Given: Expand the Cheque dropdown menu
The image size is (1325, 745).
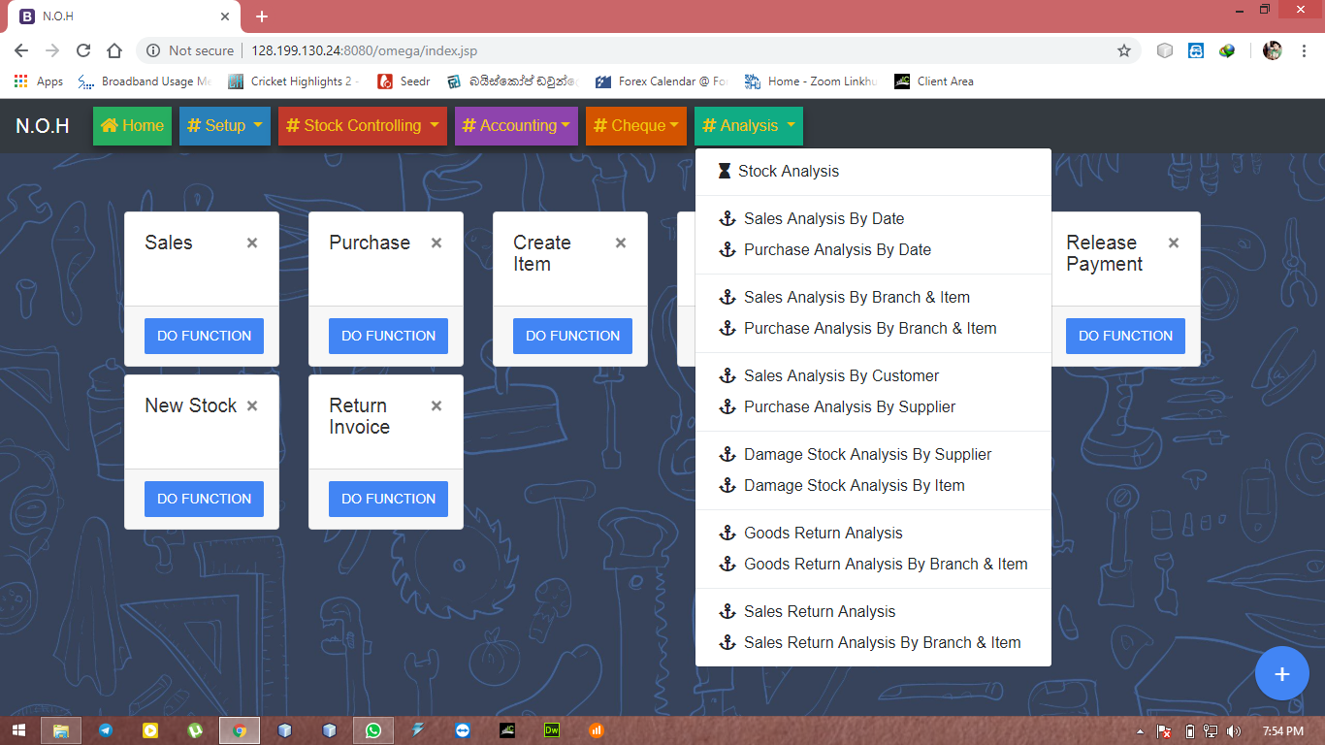Looking at the screenshot, I should (636, 126).
